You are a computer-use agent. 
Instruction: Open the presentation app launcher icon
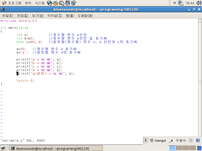(x=67, y=3)
